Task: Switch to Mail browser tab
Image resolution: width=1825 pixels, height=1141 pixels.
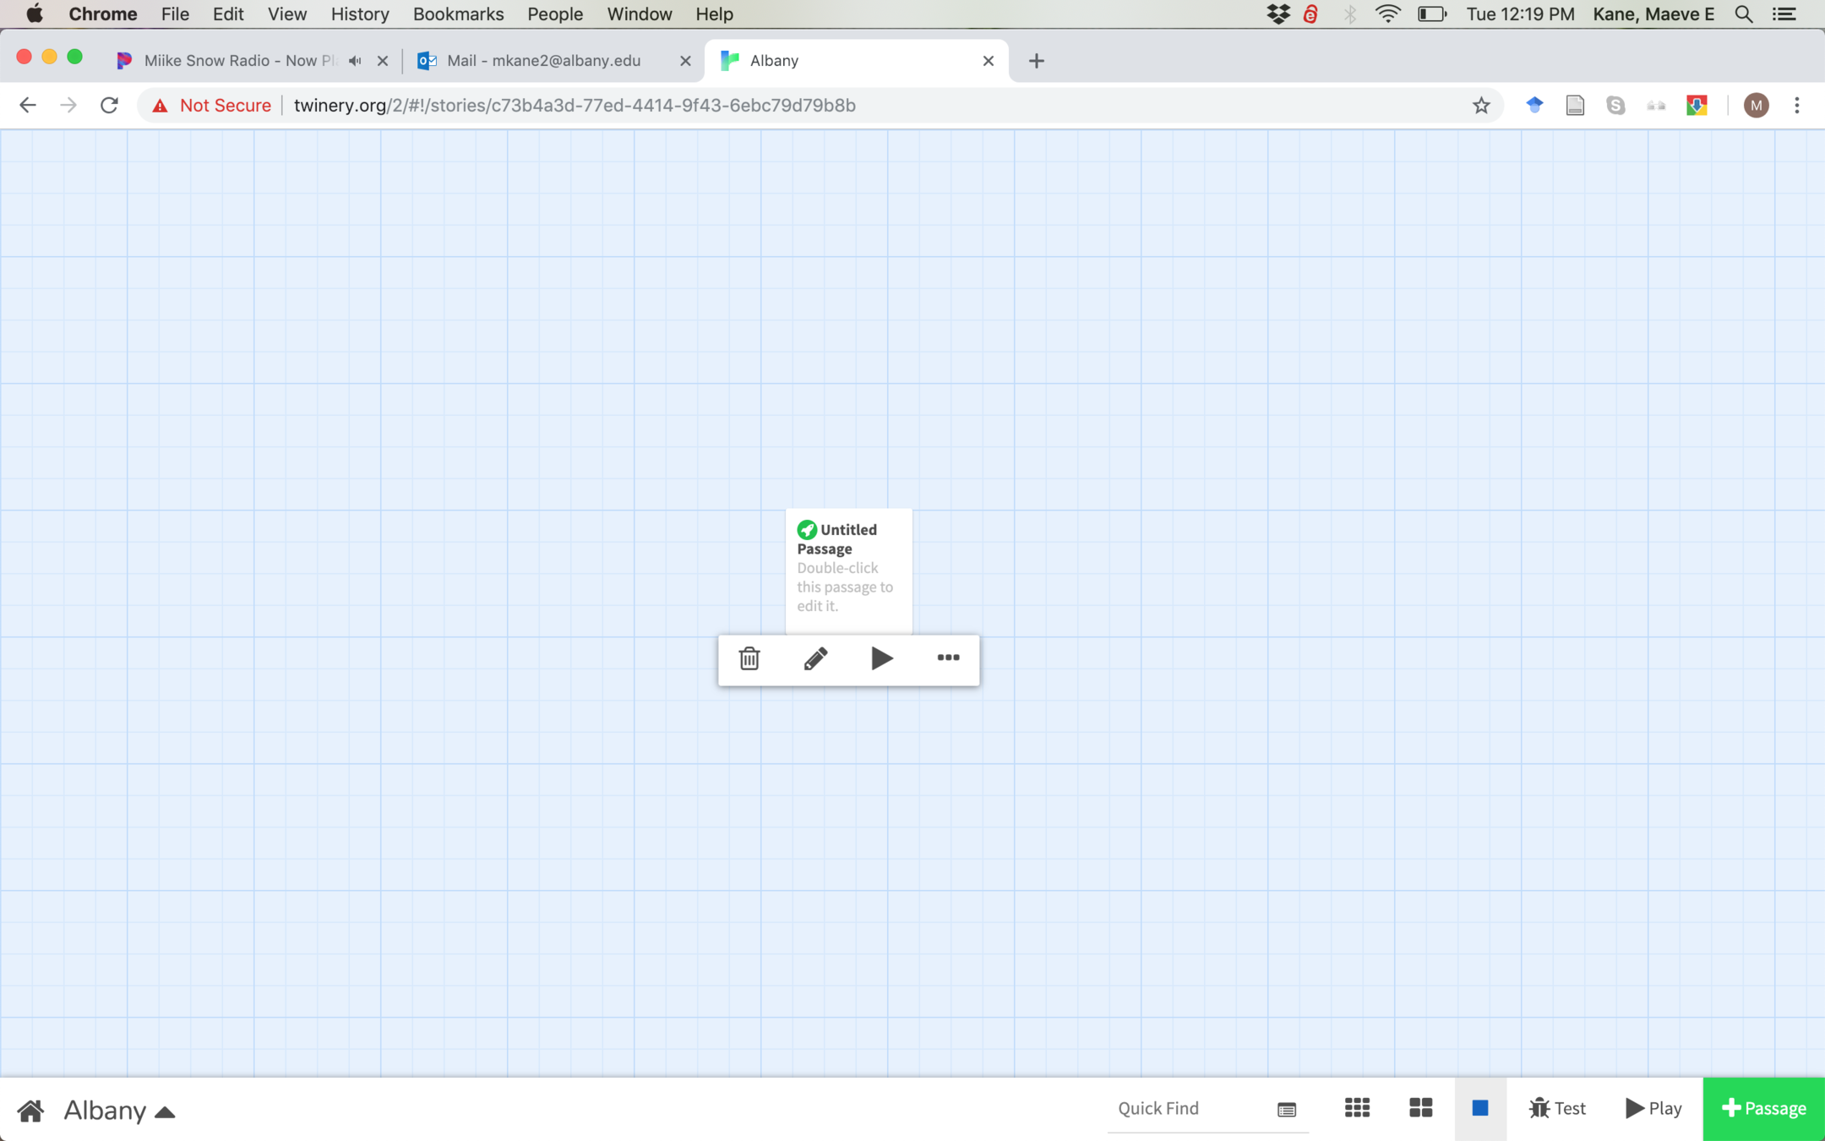Action: coord(543,61)
